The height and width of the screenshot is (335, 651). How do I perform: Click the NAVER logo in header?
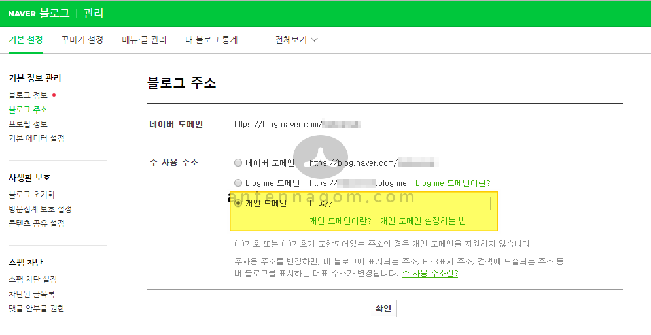pyautogui.click(x=22, y=14)
